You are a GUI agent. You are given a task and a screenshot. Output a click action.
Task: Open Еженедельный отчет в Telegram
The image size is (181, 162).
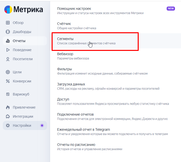[x=83, y=129]
